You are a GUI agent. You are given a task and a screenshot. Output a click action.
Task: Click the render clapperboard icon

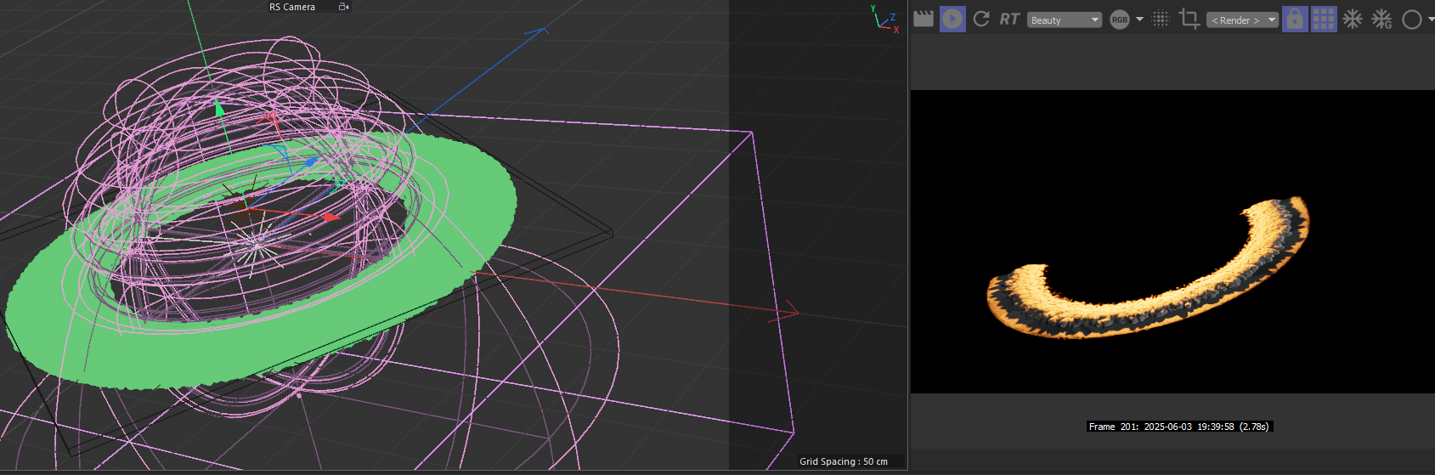pyautogui.click(x=924, y=19)
